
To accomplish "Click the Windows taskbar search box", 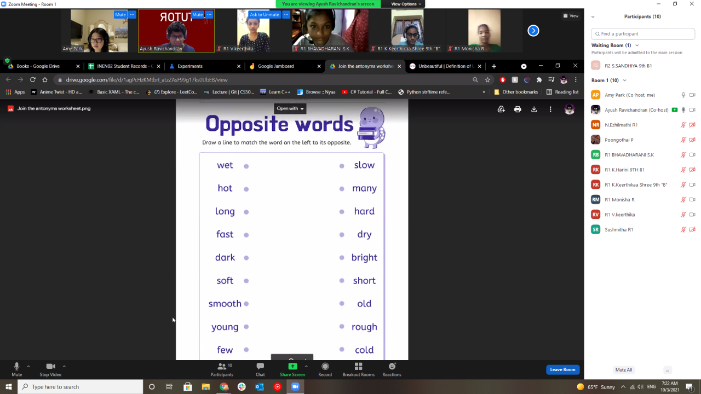I will pyautogui.click(x=81, y=387).
